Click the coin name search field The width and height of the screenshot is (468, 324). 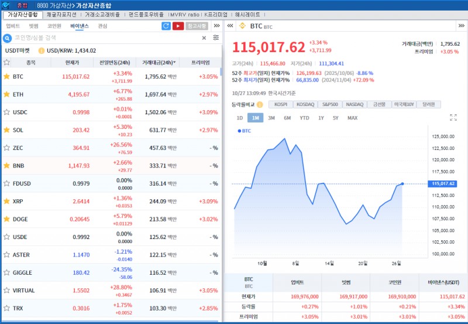pos(106,37)
